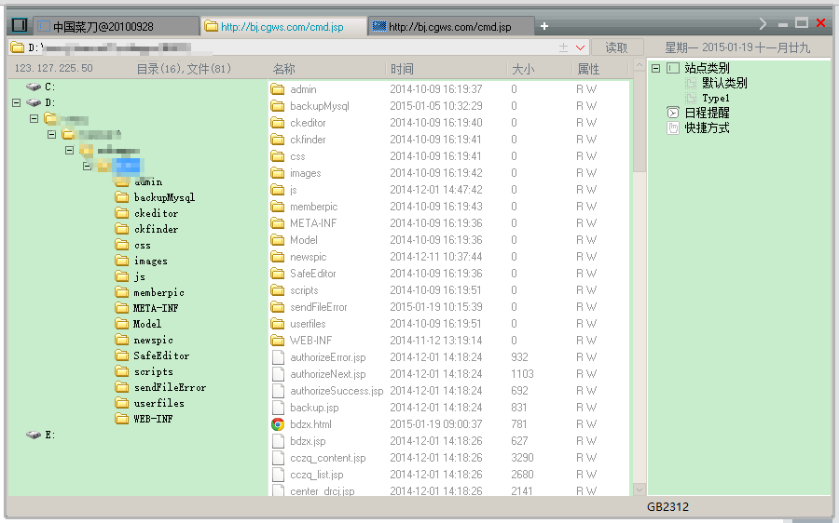Screen dimensions: 839x523
Task: Select admin folder icon in file list
Action: [278, 89]
